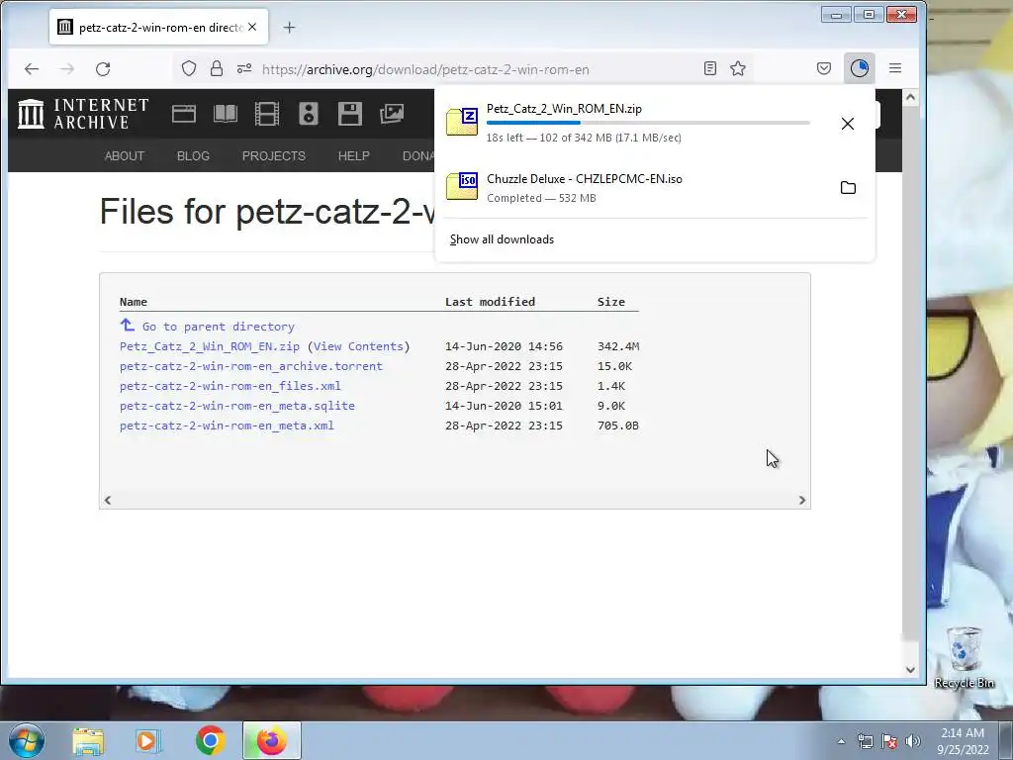Click the downloads progress toolbar icon

860,68
